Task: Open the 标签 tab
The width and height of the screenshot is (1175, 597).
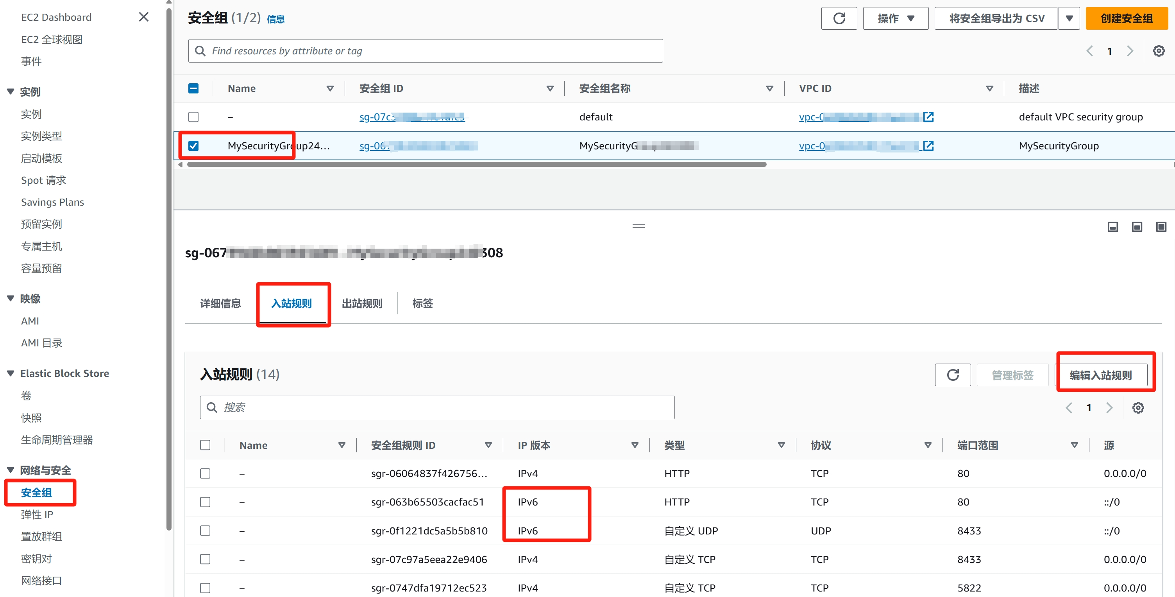Action: [422, 303]
